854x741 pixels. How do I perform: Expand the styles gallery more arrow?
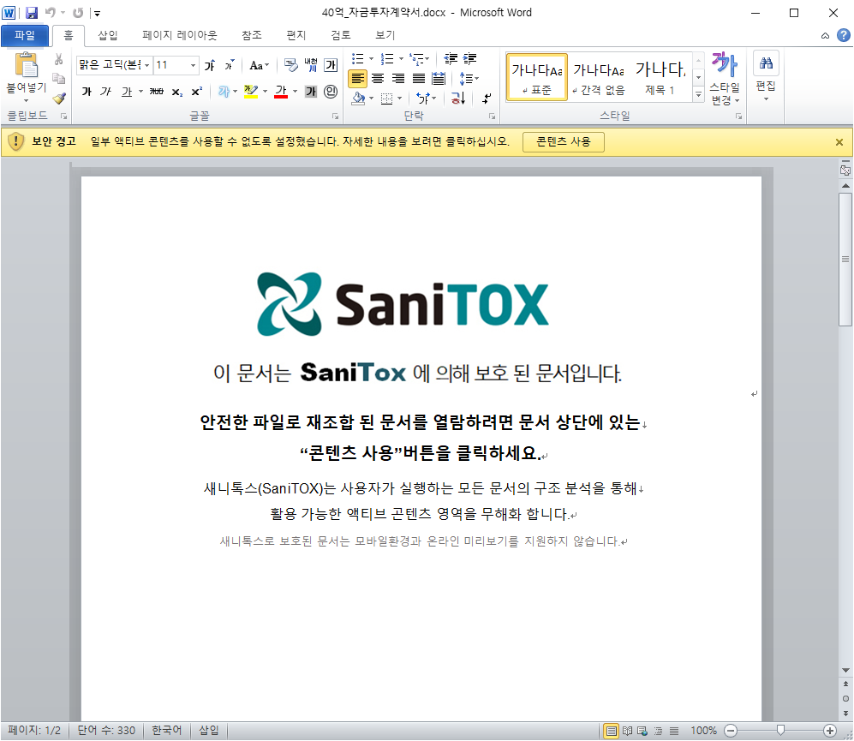[698, 94]
